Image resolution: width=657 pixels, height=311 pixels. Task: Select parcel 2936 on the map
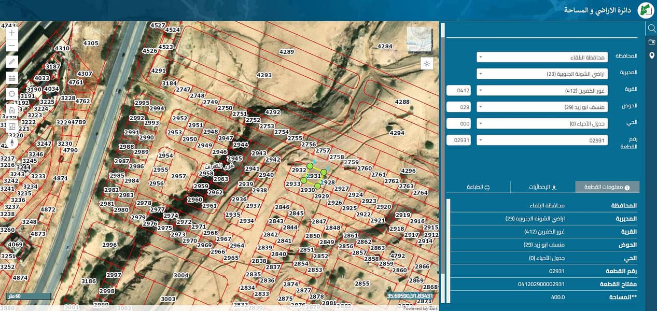coord(239,199)
